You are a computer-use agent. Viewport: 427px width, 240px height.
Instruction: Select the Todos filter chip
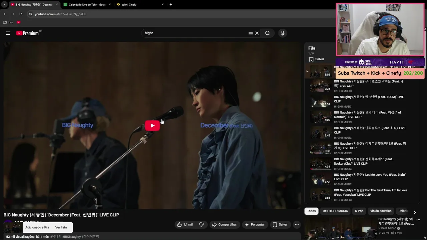(311, 211)
